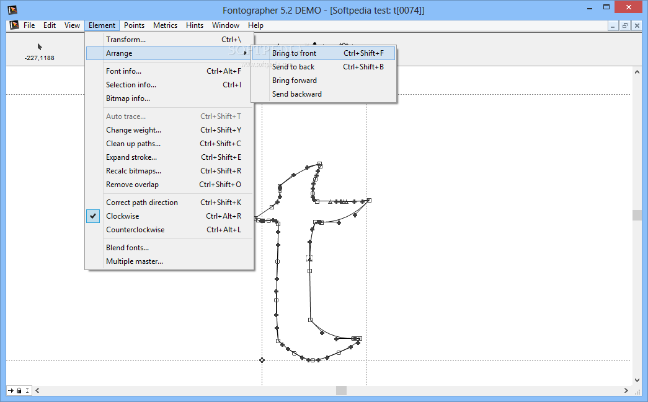Image resolution: width=648 pixels, height=402 pixels.
Task: Open the Metrics menu
Action: coord(166,25)
